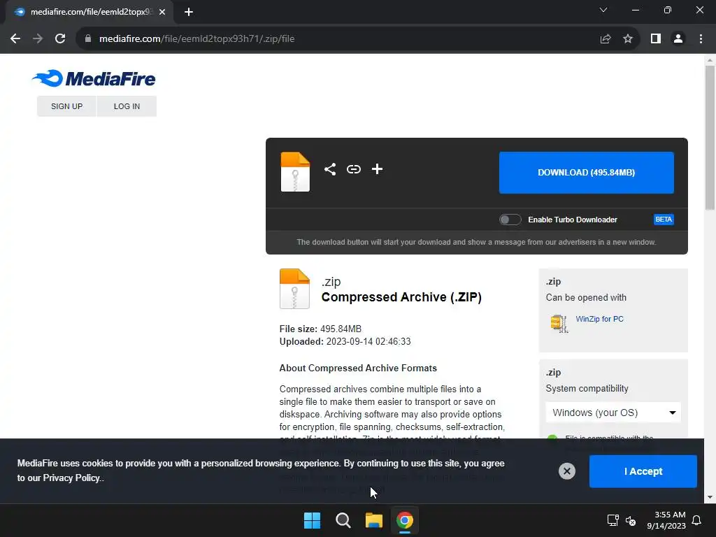Click the Compressed Archive (.ZIP) heading

(401, 297)
